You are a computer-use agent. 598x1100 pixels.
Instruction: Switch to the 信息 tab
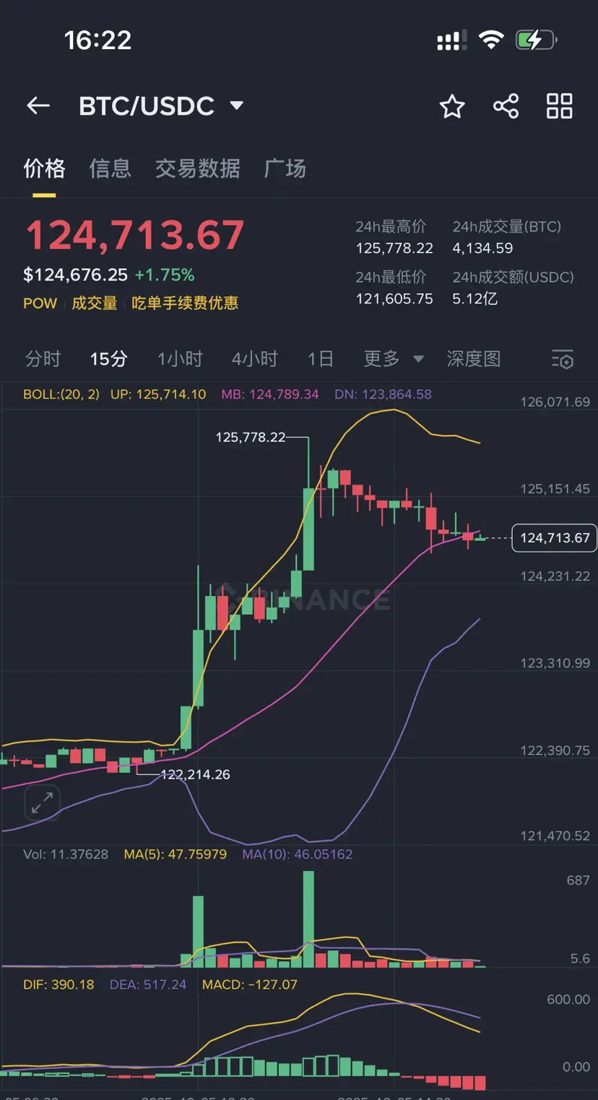[110, 169]
